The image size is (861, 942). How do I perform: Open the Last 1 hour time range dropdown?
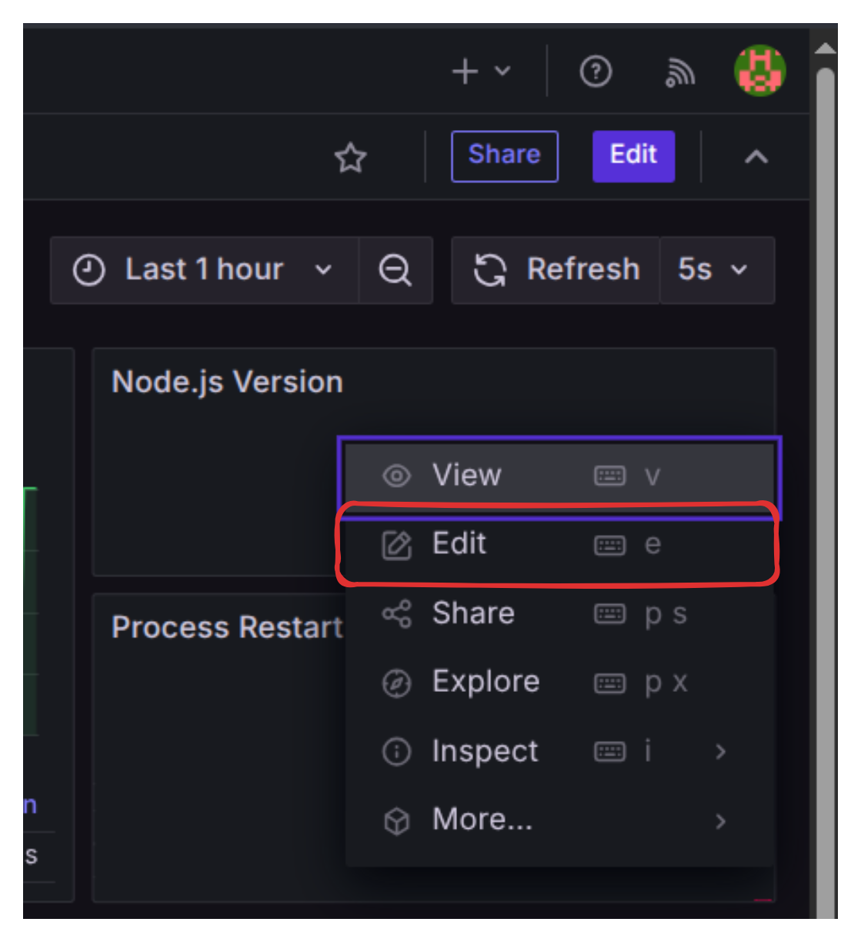tap(205, 270)
